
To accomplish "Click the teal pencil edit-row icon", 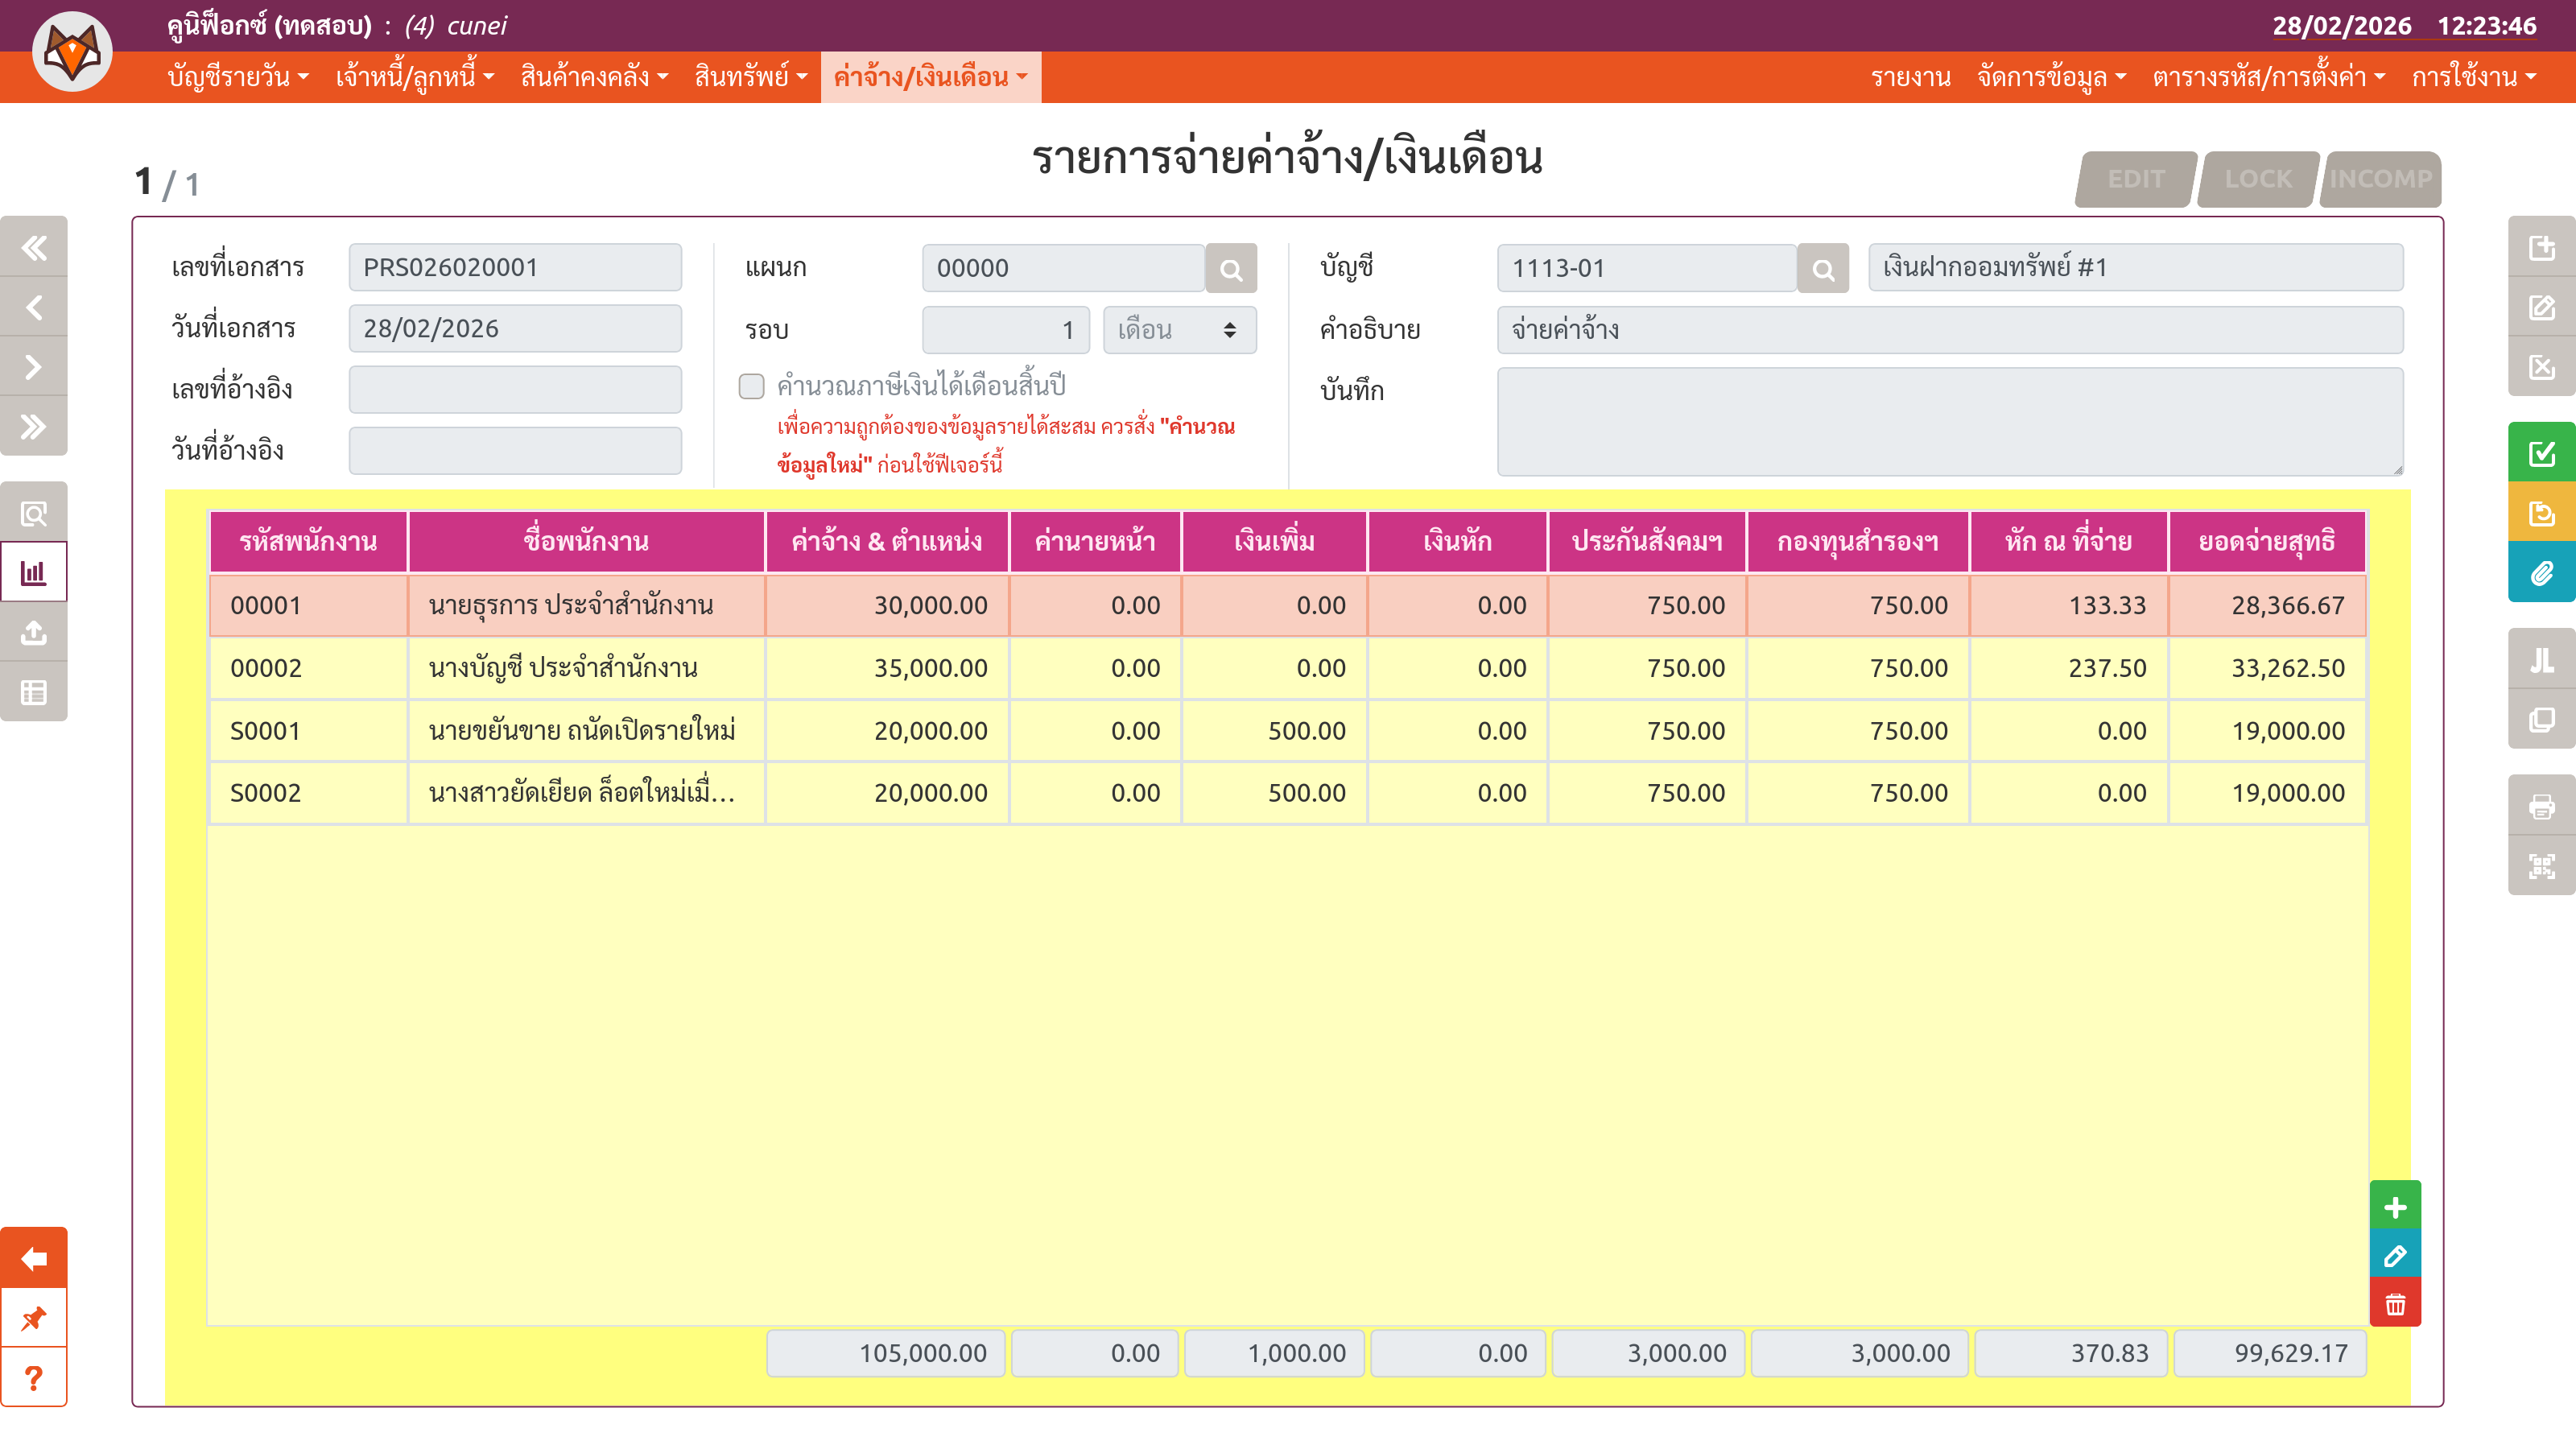I will 2394,1256.
